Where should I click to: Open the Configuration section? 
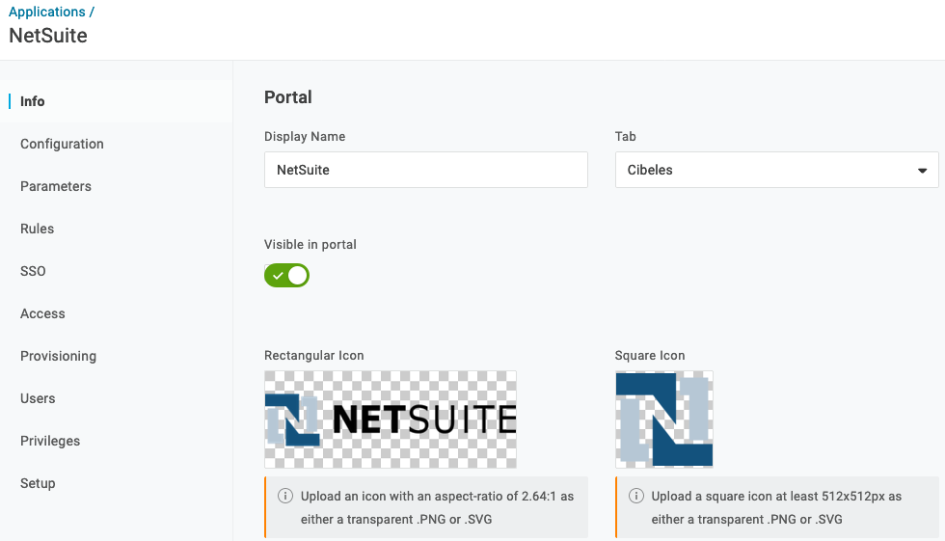[62, 144]
